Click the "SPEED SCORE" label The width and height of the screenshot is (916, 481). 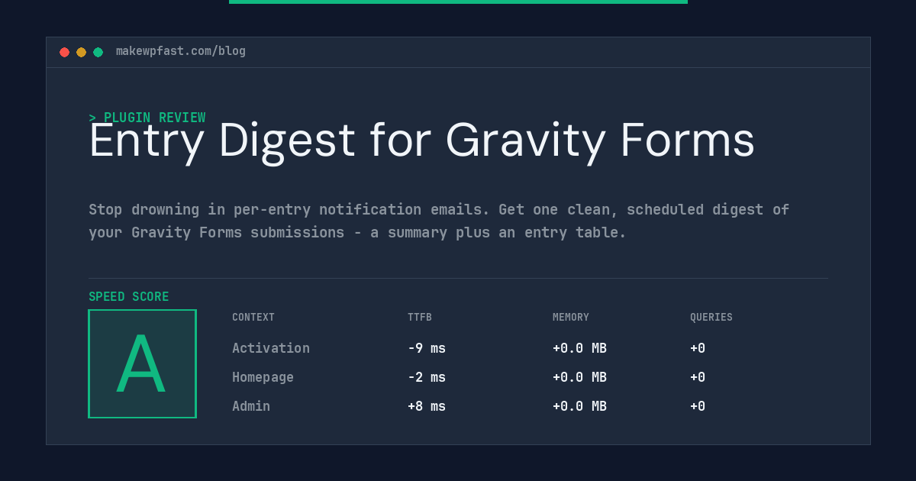coord(129,296)
